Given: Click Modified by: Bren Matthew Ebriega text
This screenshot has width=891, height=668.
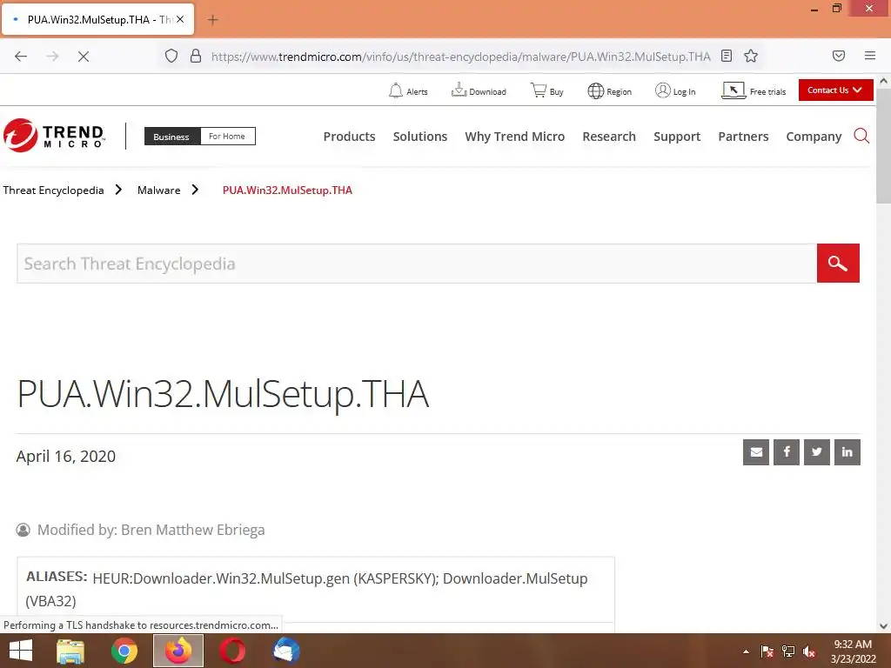Looking at the screenshot, I should 151,530.
